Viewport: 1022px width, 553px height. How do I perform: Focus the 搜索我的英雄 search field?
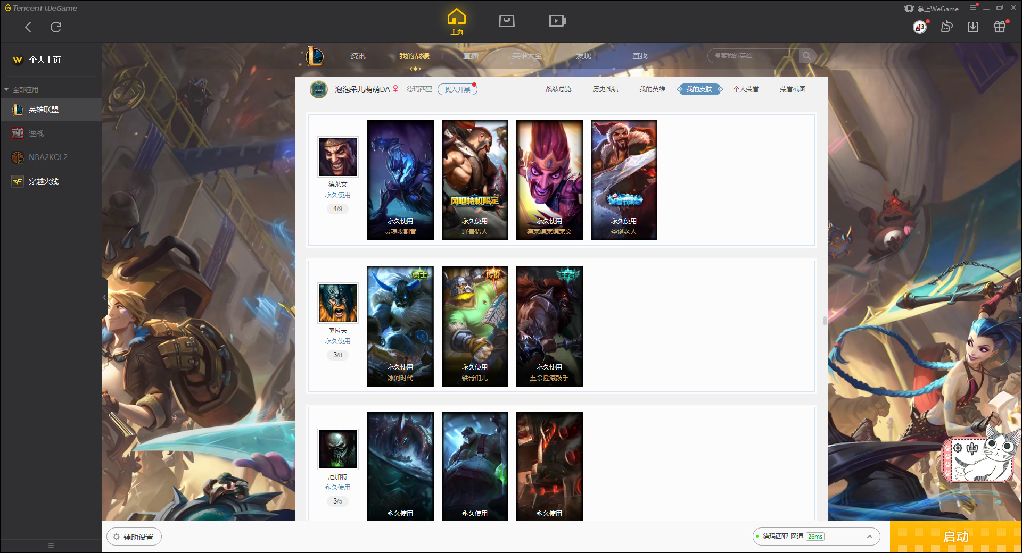pos(753,56)
